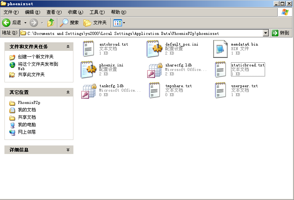This screenshot has height=200, width=294.
Task: Click the PhoenixP2p folder icon in sidebar
Action: (x=12, y=103)
